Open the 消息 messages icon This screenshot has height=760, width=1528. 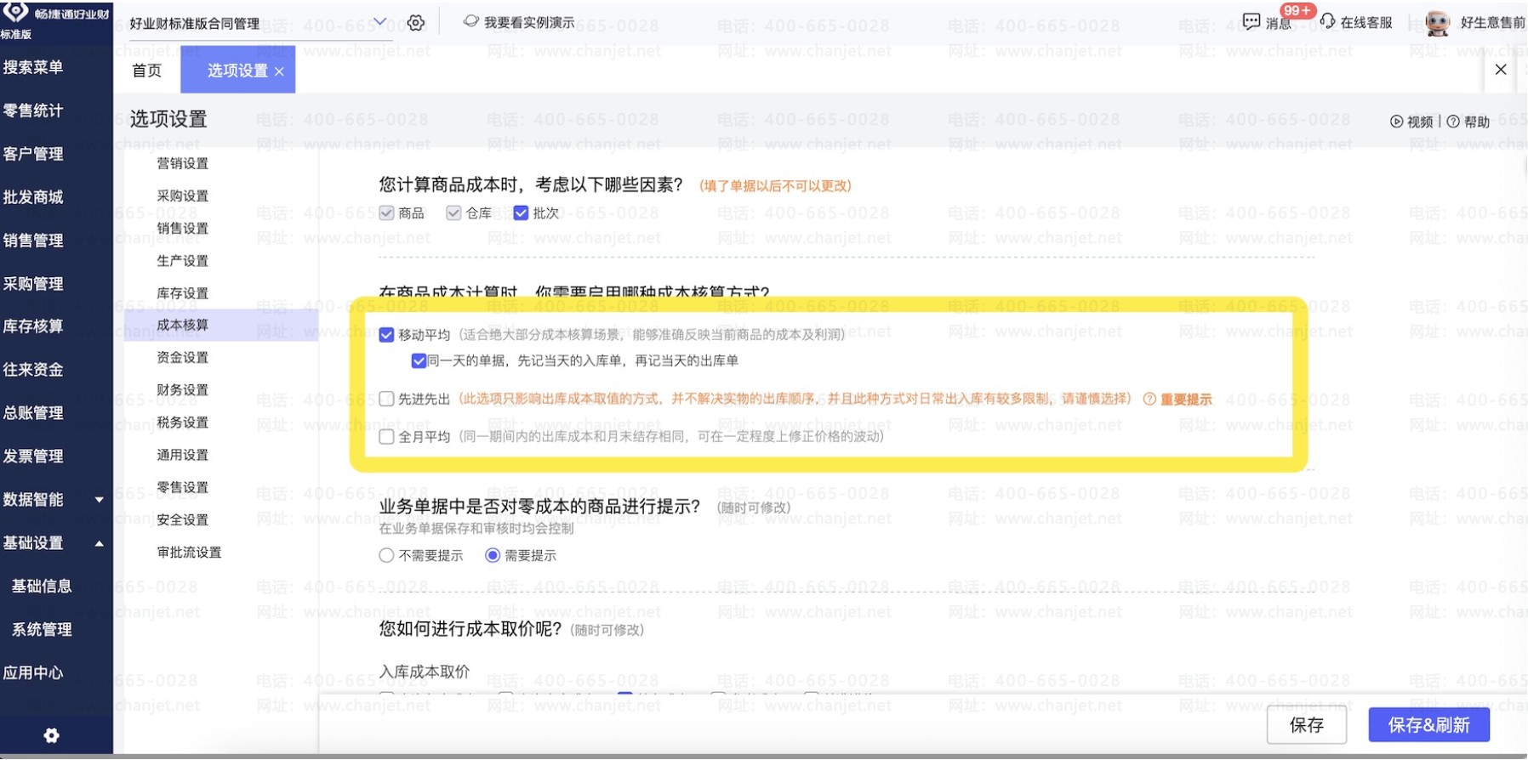click(x=1251, y=22)
